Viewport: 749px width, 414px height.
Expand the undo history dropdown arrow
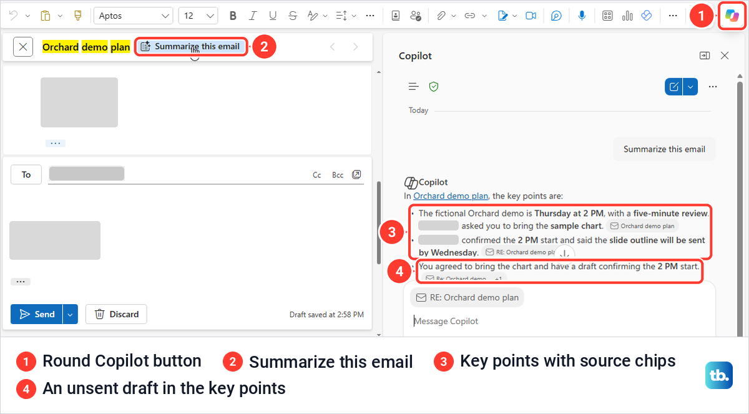27,16
